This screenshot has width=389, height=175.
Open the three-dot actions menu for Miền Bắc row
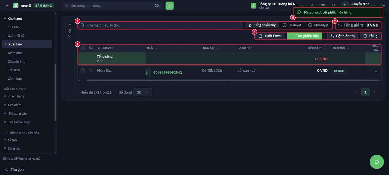(x=375, y=72)
